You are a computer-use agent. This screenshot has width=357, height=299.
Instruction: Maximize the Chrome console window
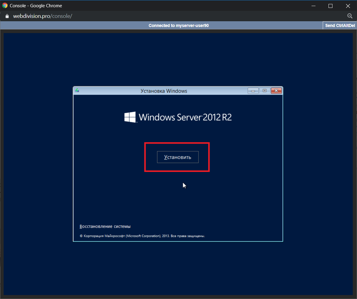coord(330,6)
